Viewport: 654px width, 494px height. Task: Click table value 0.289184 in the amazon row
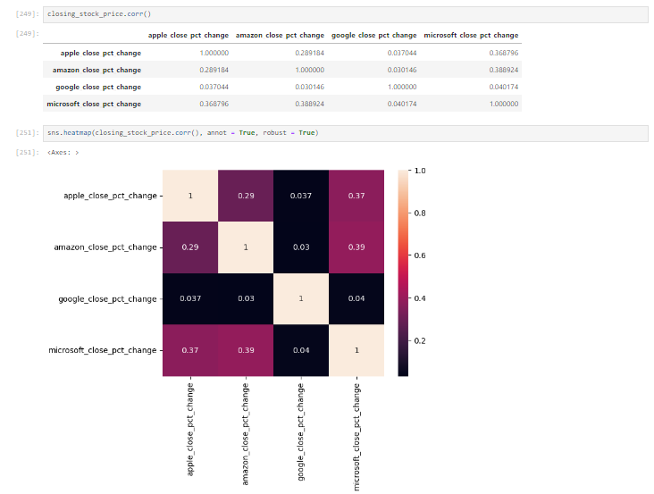pyautogui.click(x=214, y=70)
